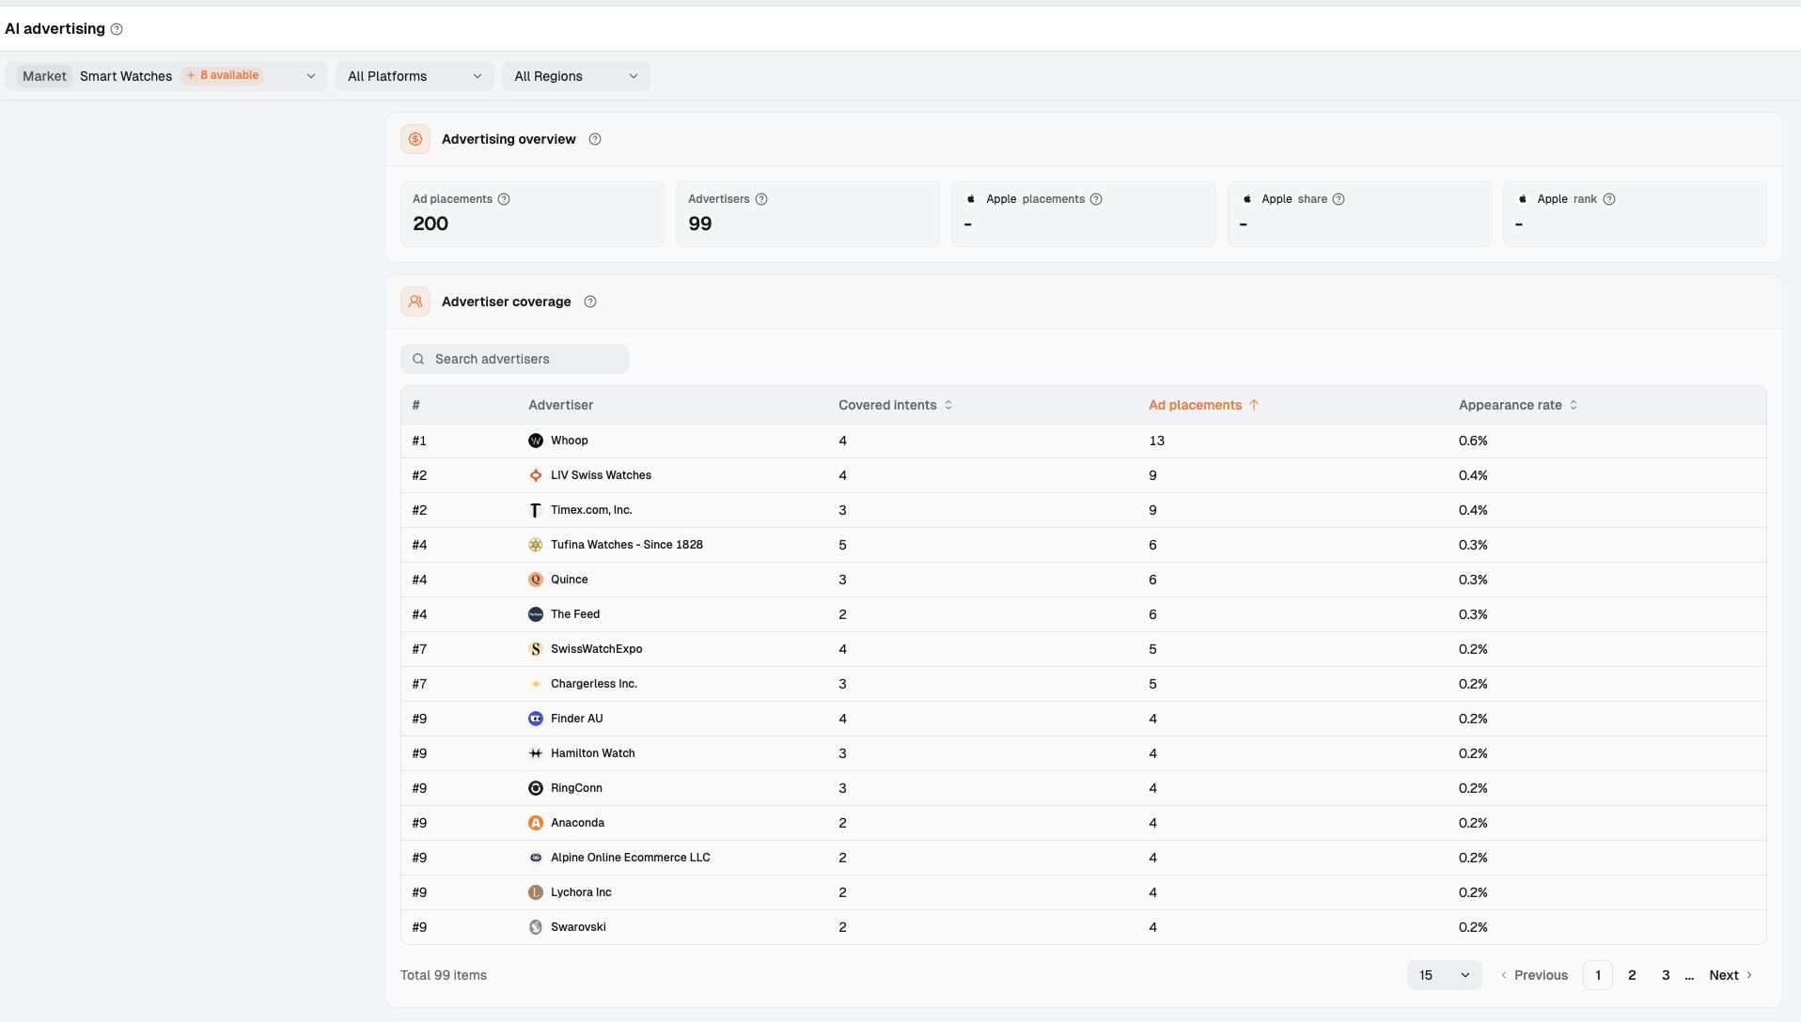Click The Feed advertiser name
Image resolution: width=1801 pixels, height=1022 pixels.
point(575,614)
